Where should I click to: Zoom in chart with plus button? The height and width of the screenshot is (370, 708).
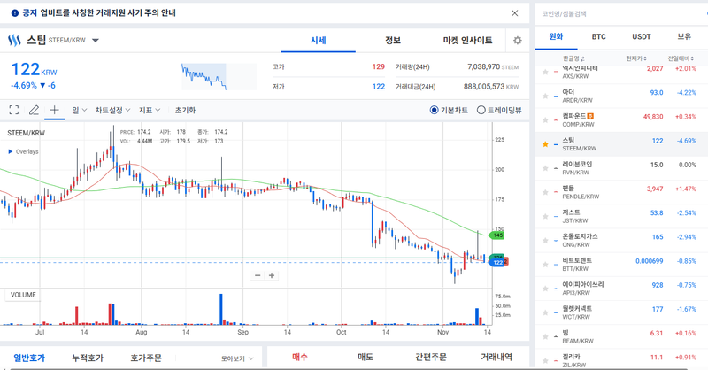click(272, 275)
